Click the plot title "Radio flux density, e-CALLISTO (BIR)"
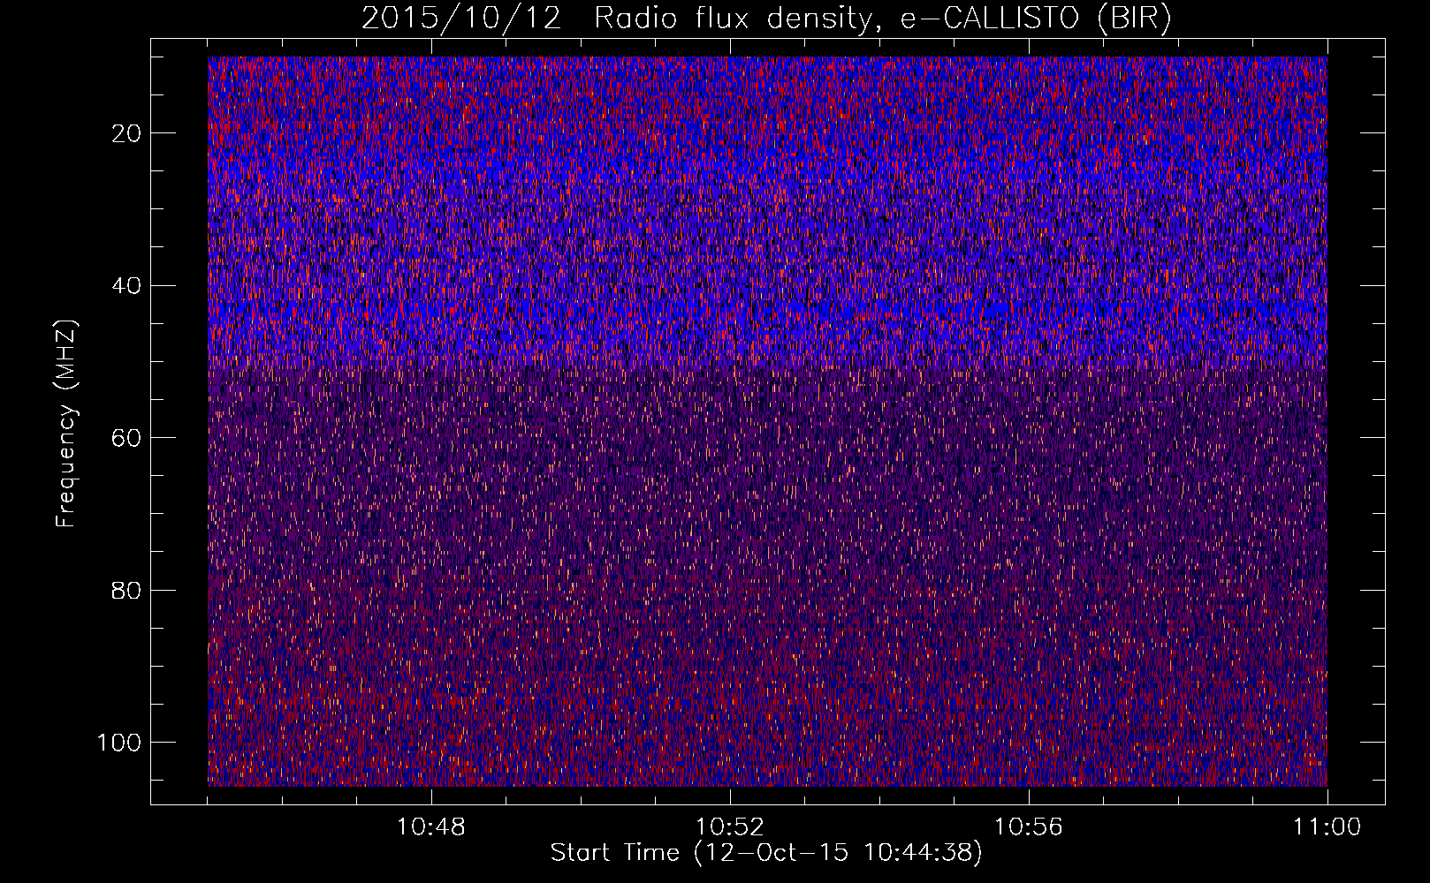Viewport: 1430px width, 883px height. coord(883,19)
